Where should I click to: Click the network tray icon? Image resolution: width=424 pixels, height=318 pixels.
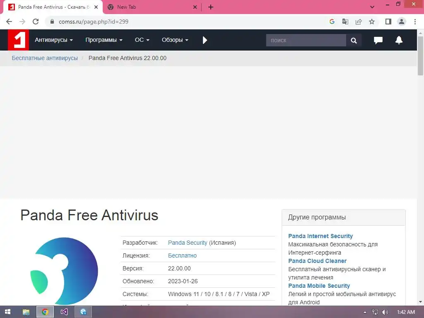[375, 312]
